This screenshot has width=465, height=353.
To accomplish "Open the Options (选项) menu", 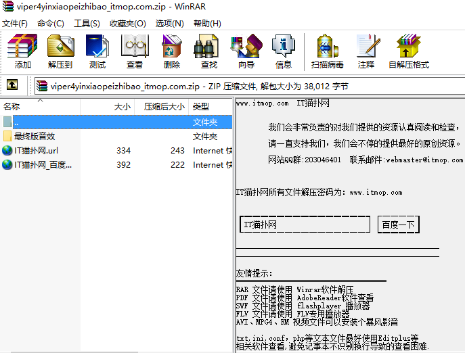I will click(x=169, y=24).
